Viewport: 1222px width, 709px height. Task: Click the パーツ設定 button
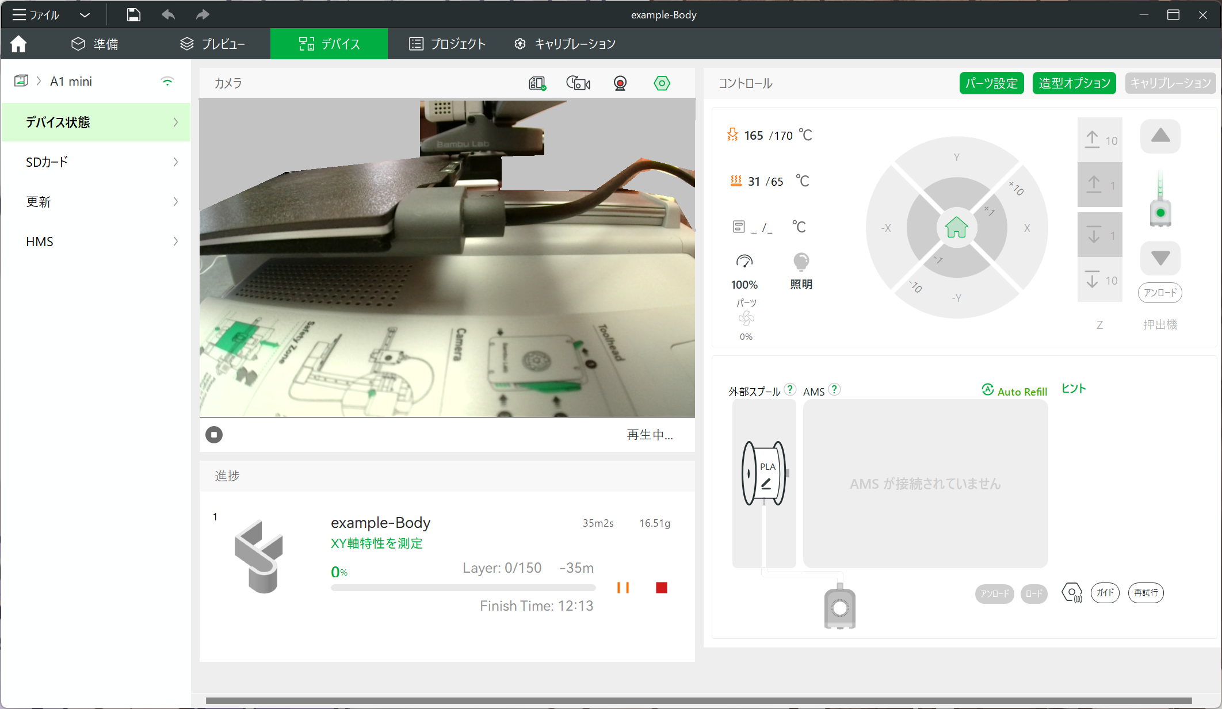pos(991,83)
